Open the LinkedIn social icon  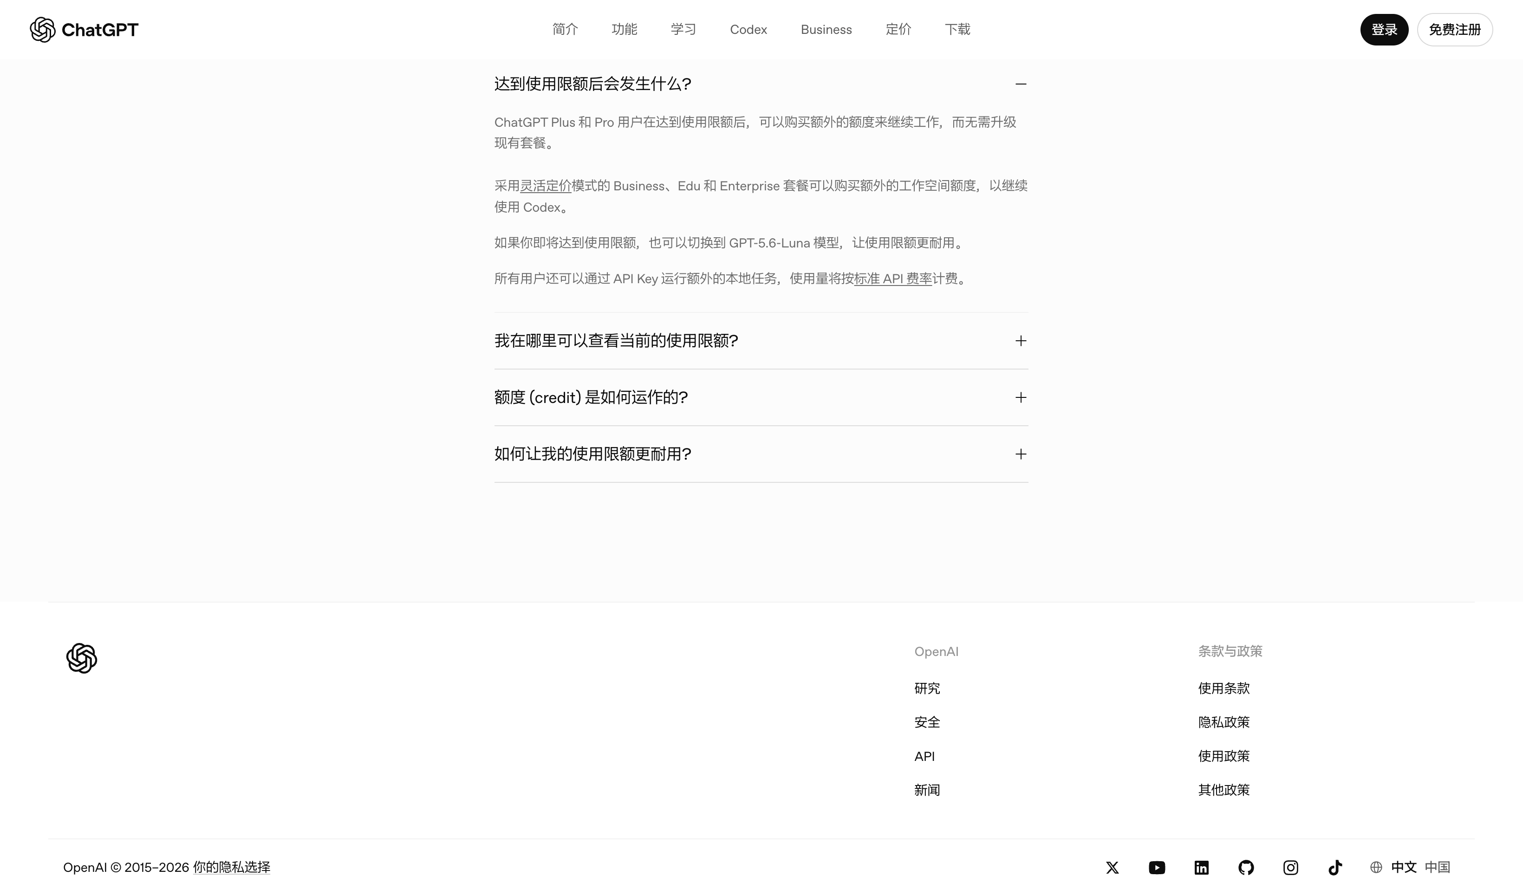point(1202,868)
